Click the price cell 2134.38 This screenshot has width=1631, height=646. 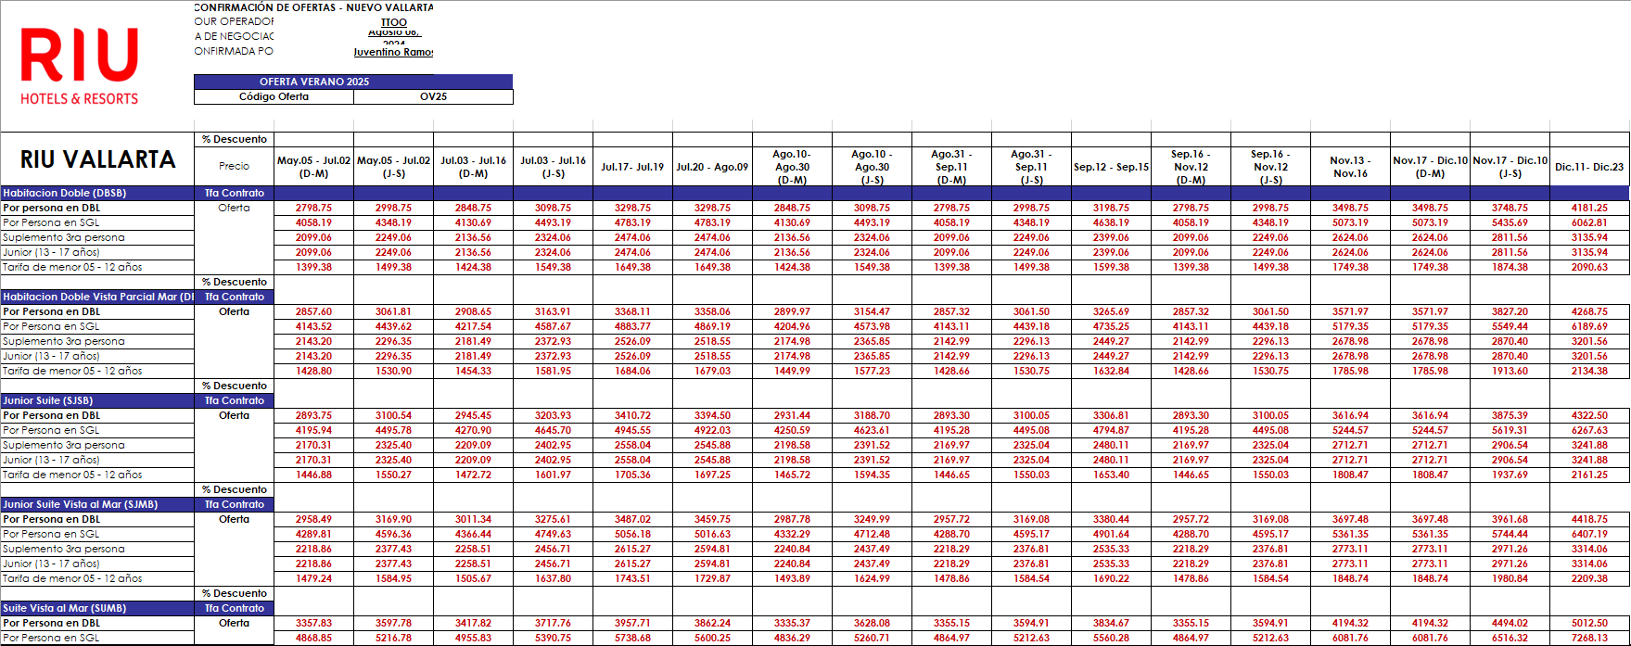[1589, 371]
